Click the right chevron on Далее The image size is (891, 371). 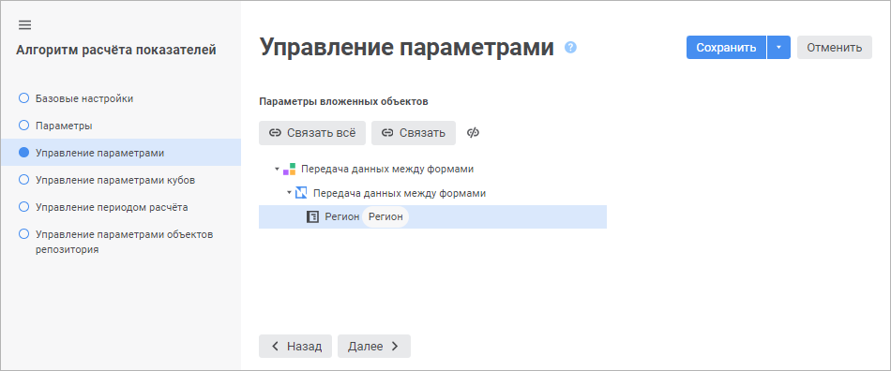[395, 346]
